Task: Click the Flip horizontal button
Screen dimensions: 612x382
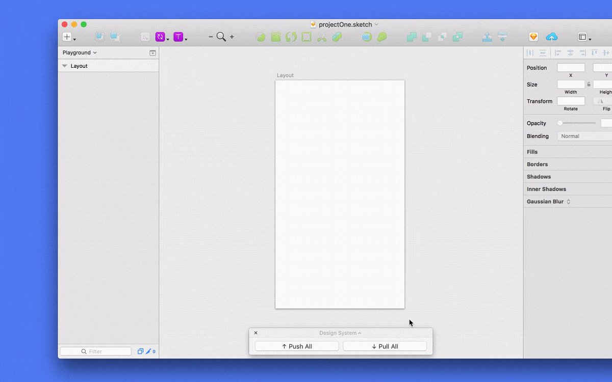Action: [600, 101]
